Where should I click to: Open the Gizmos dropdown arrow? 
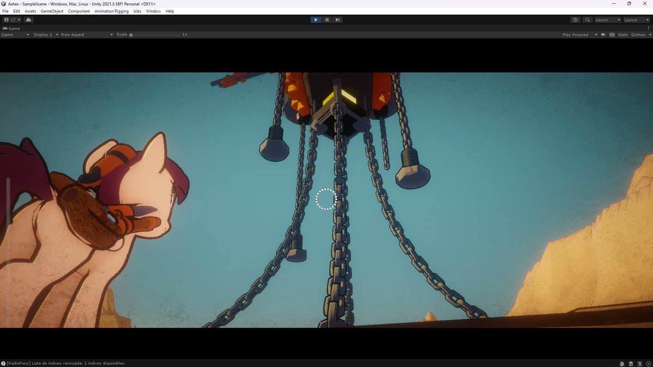[649, 35]
